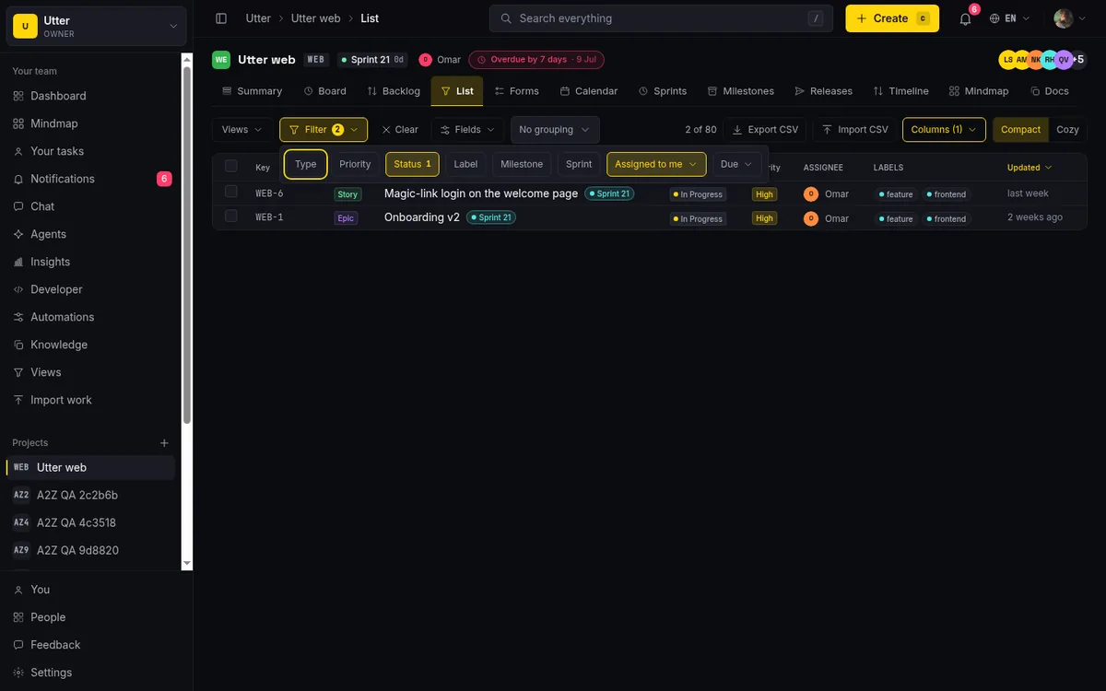Click the Utter breadcrumb link
1106x691 pixels.
point(258,18)
